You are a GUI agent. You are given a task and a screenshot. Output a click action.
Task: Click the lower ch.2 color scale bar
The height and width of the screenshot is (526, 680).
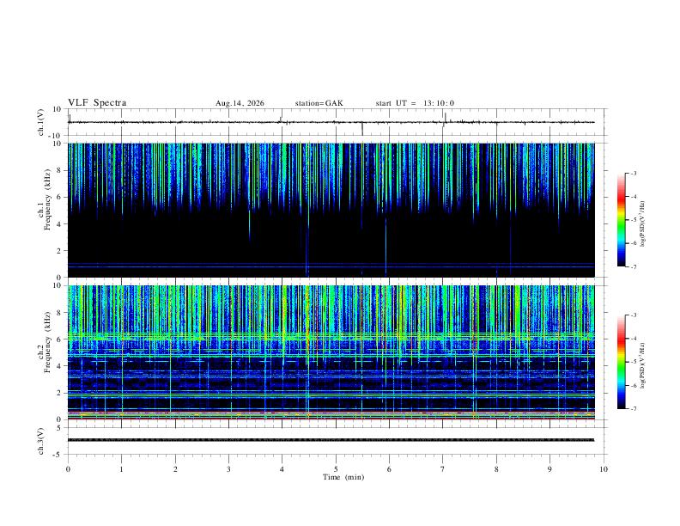coord(621,362)
